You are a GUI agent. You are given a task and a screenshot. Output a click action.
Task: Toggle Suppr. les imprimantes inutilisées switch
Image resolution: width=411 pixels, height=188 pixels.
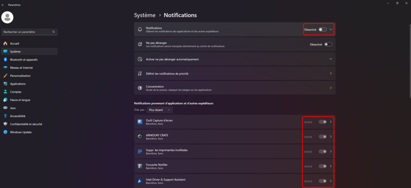323,152
